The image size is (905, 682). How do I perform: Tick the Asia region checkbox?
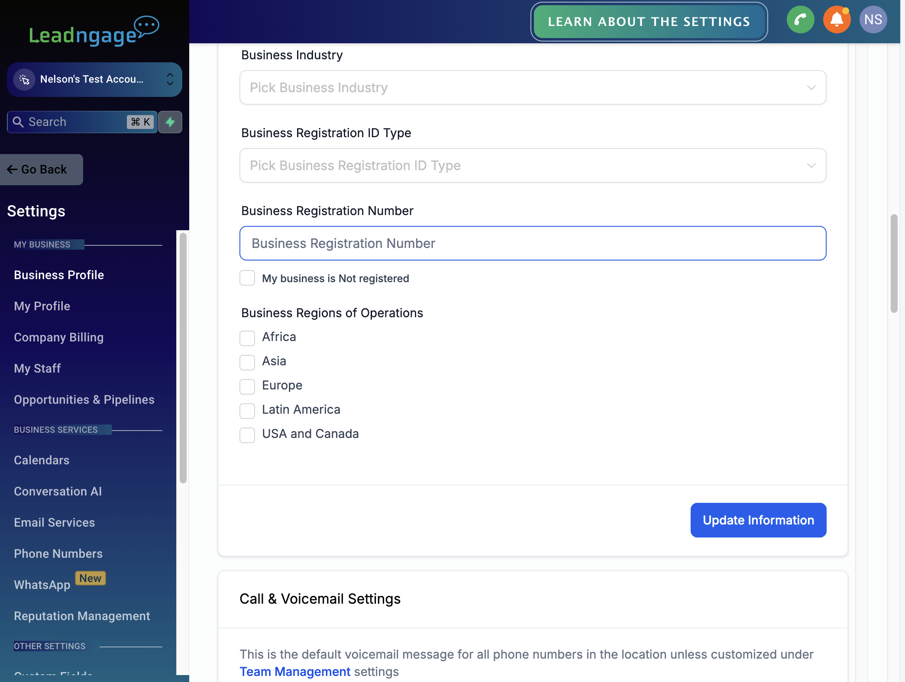(247, 362)
